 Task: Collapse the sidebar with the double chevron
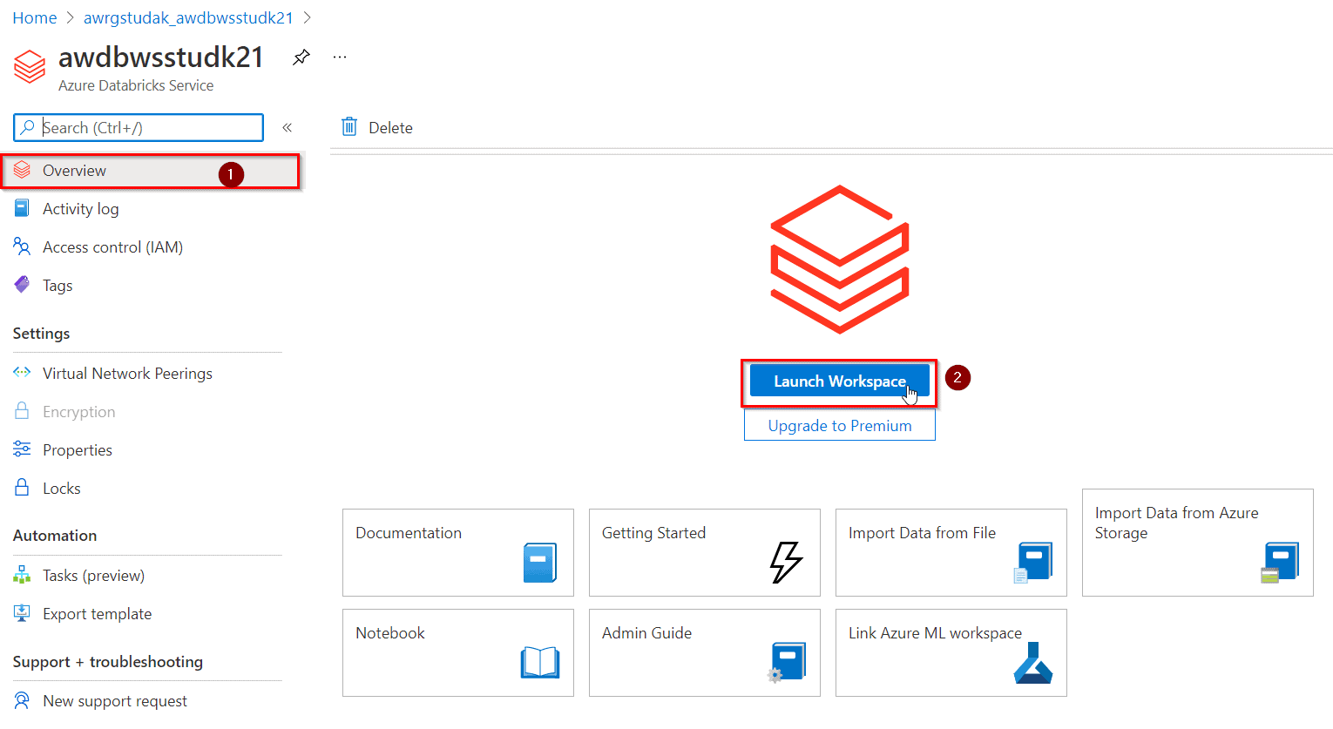coord(288,126)
